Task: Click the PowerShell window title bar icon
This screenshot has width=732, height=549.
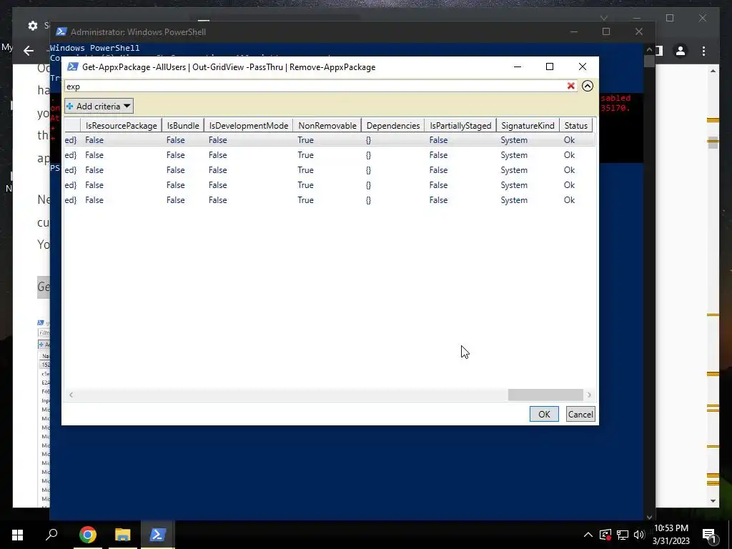Action: pos(61,31)
